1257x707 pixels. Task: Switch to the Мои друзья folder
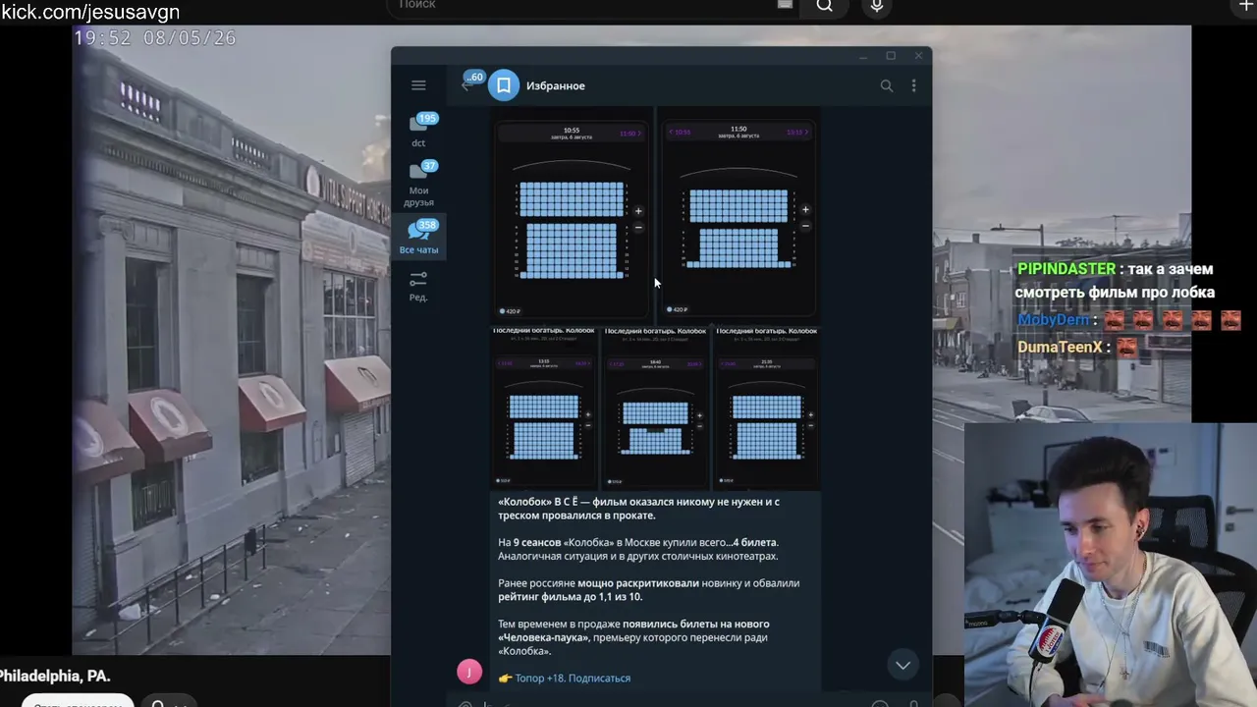[418, 184]
